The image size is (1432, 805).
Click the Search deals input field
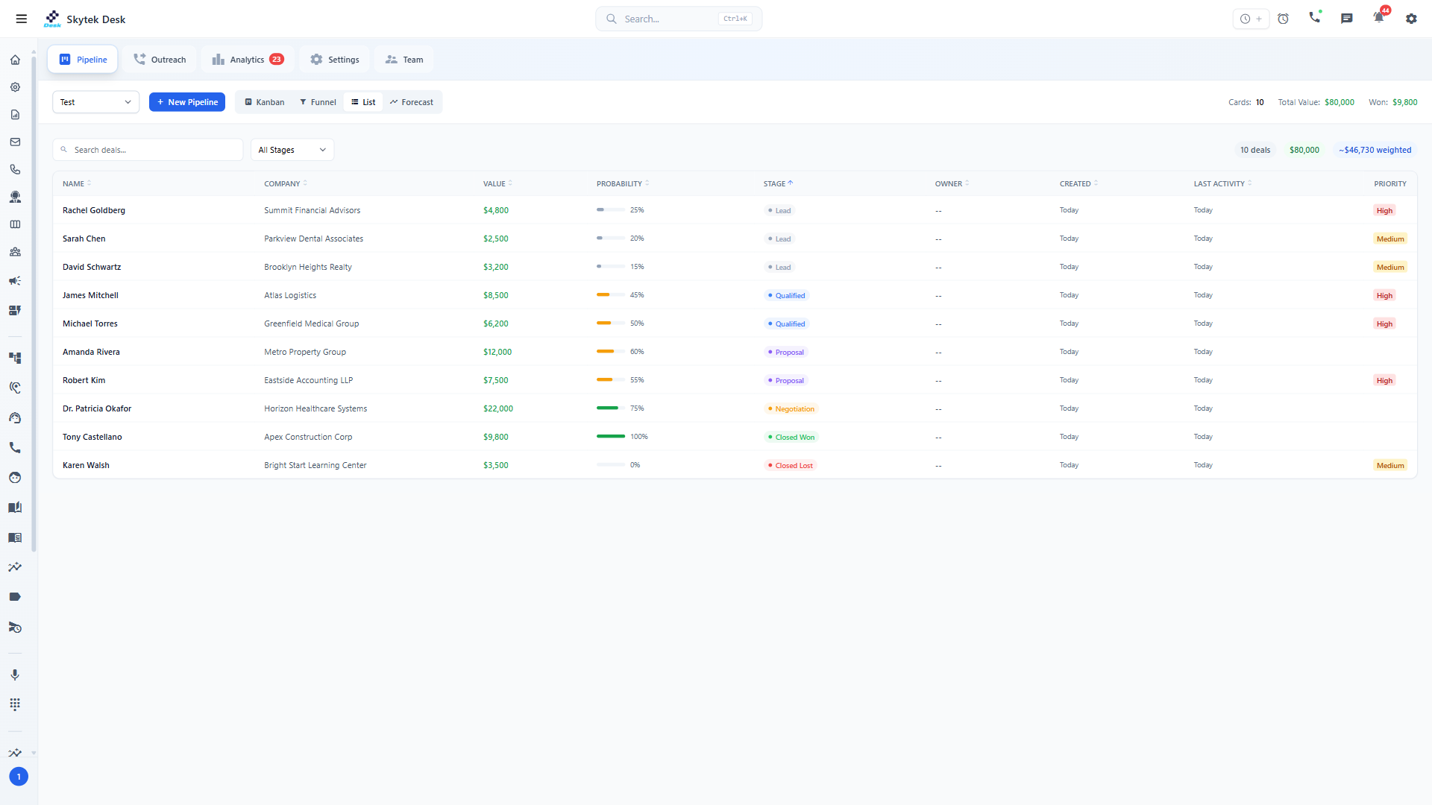pos(148,149)
